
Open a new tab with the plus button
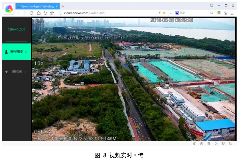[x=63, y=6]
